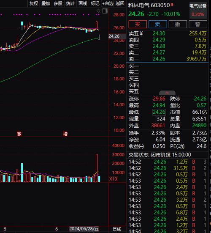Select the 卖三 price 24.28

click(159, 46)
